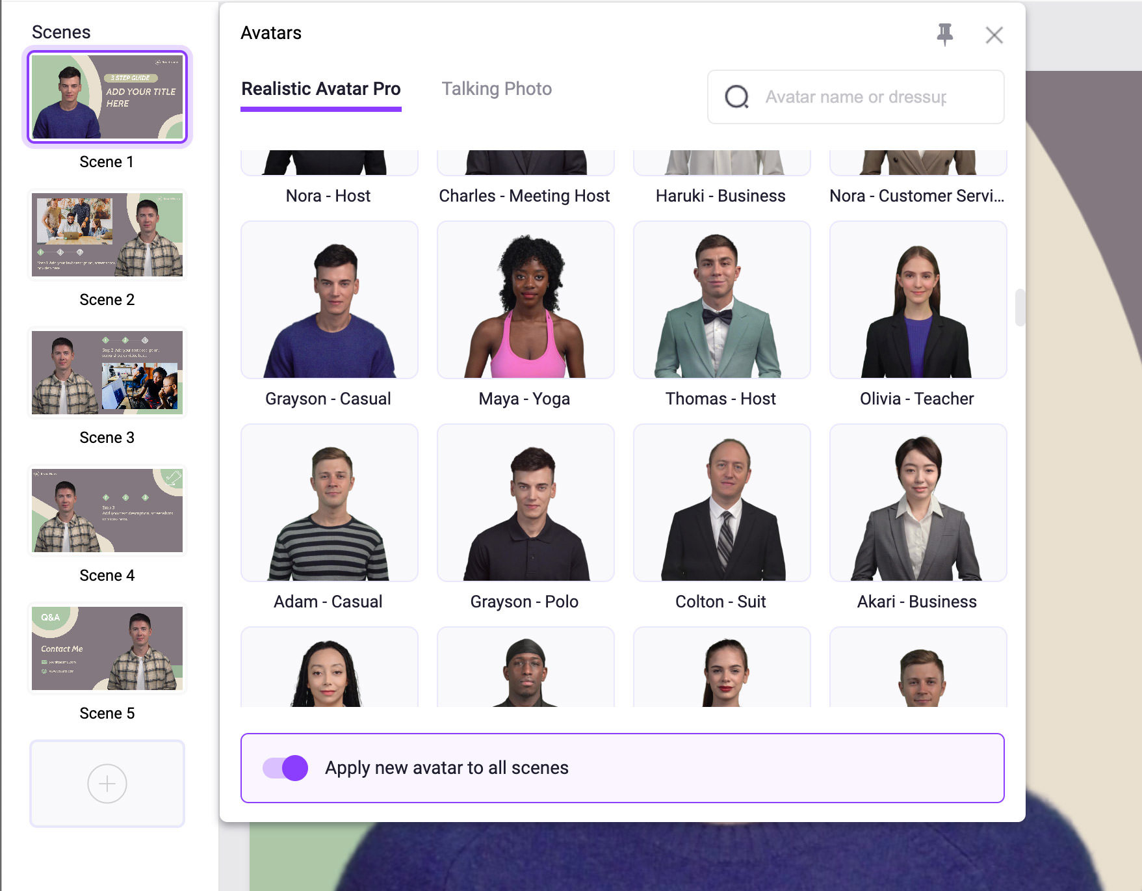Pick the short-haired man avatar in the bottom row
The width and height of the screenshot is (1142, 891).
(x=918, y=667)
